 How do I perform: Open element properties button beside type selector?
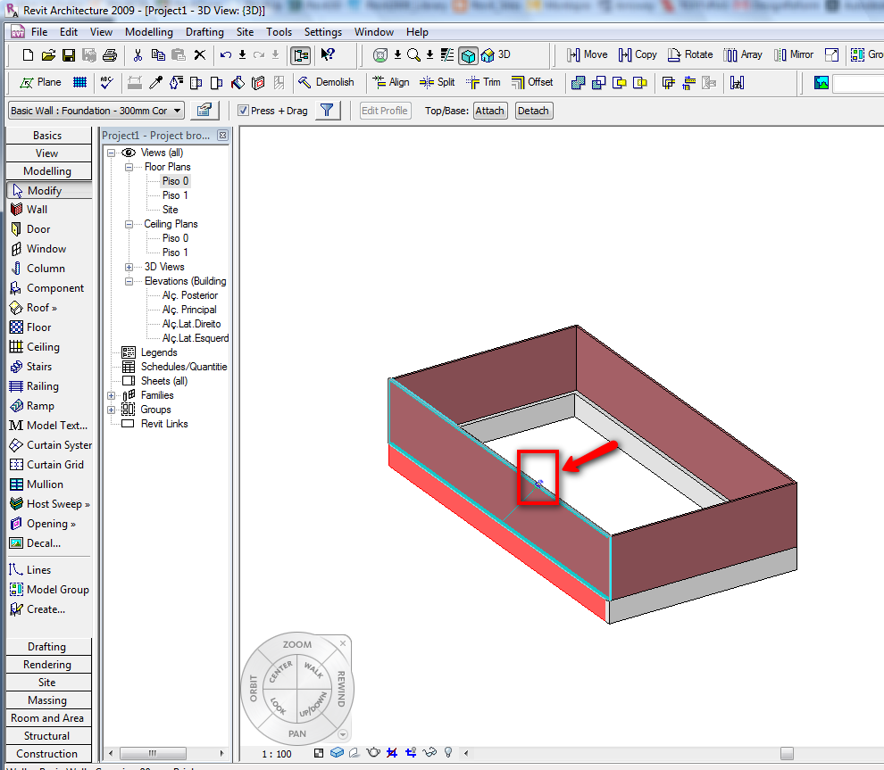[x=204, y=111]
